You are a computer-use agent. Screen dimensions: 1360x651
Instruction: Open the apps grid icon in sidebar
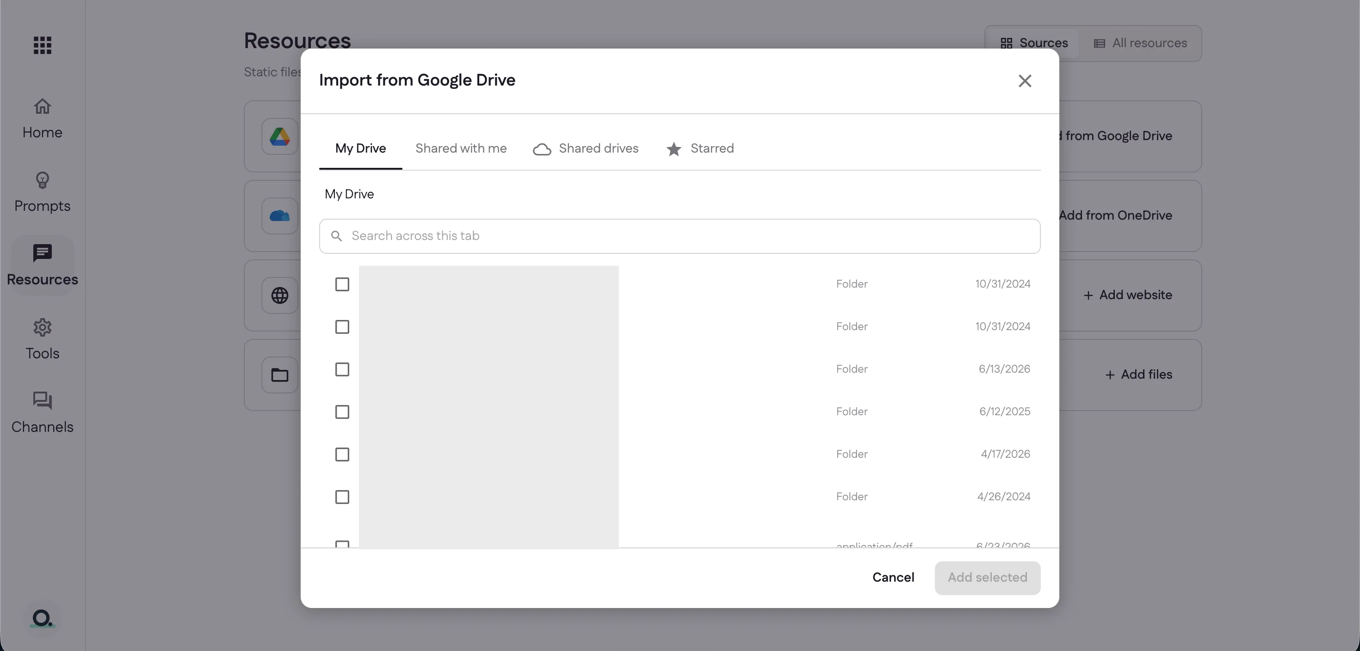(42, 45)
